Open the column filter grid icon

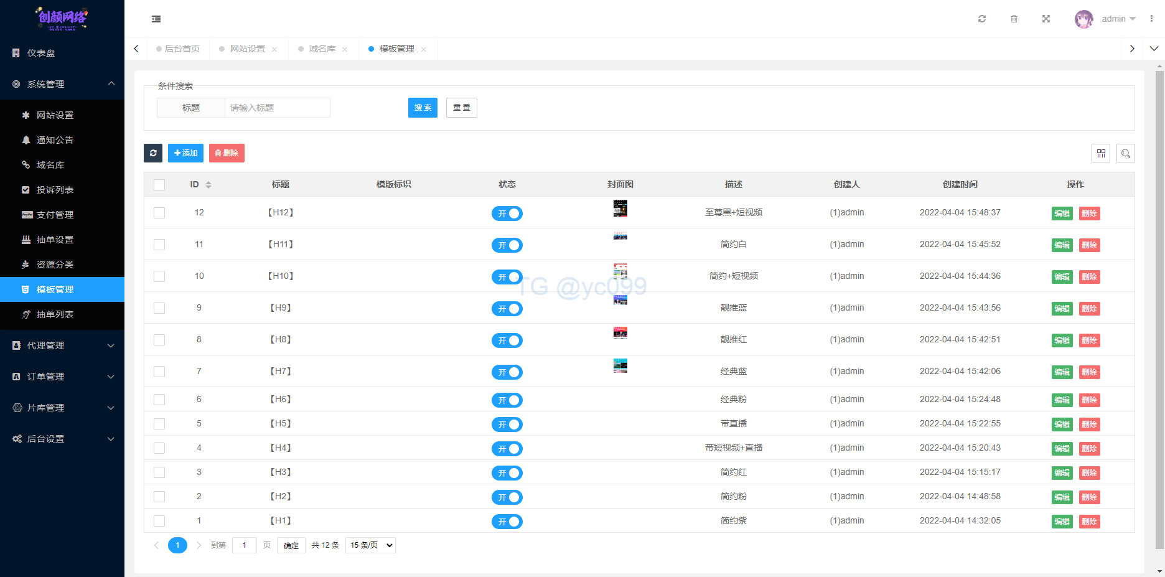(1101, 153)
